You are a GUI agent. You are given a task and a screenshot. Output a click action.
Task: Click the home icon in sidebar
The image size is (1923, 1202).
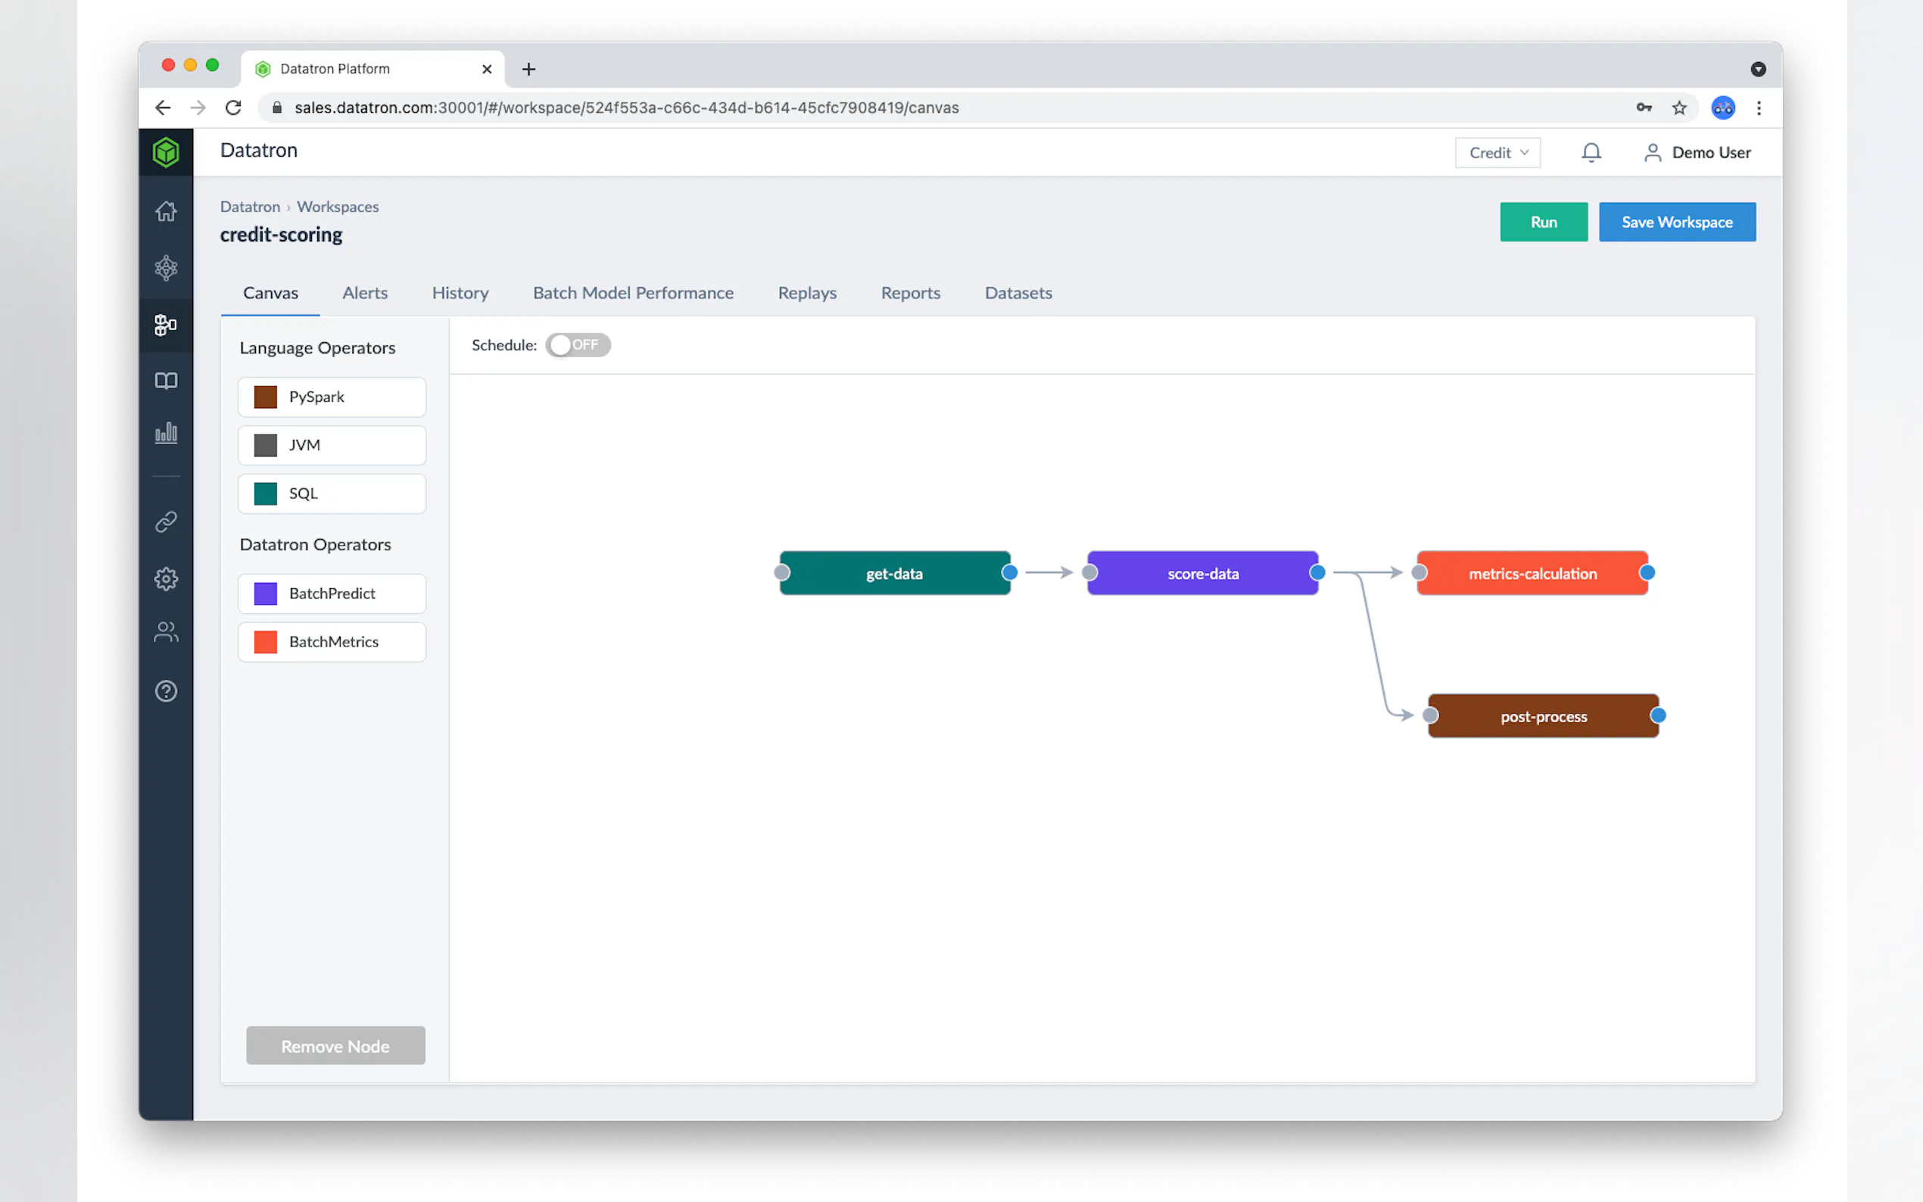click(165, 211)
